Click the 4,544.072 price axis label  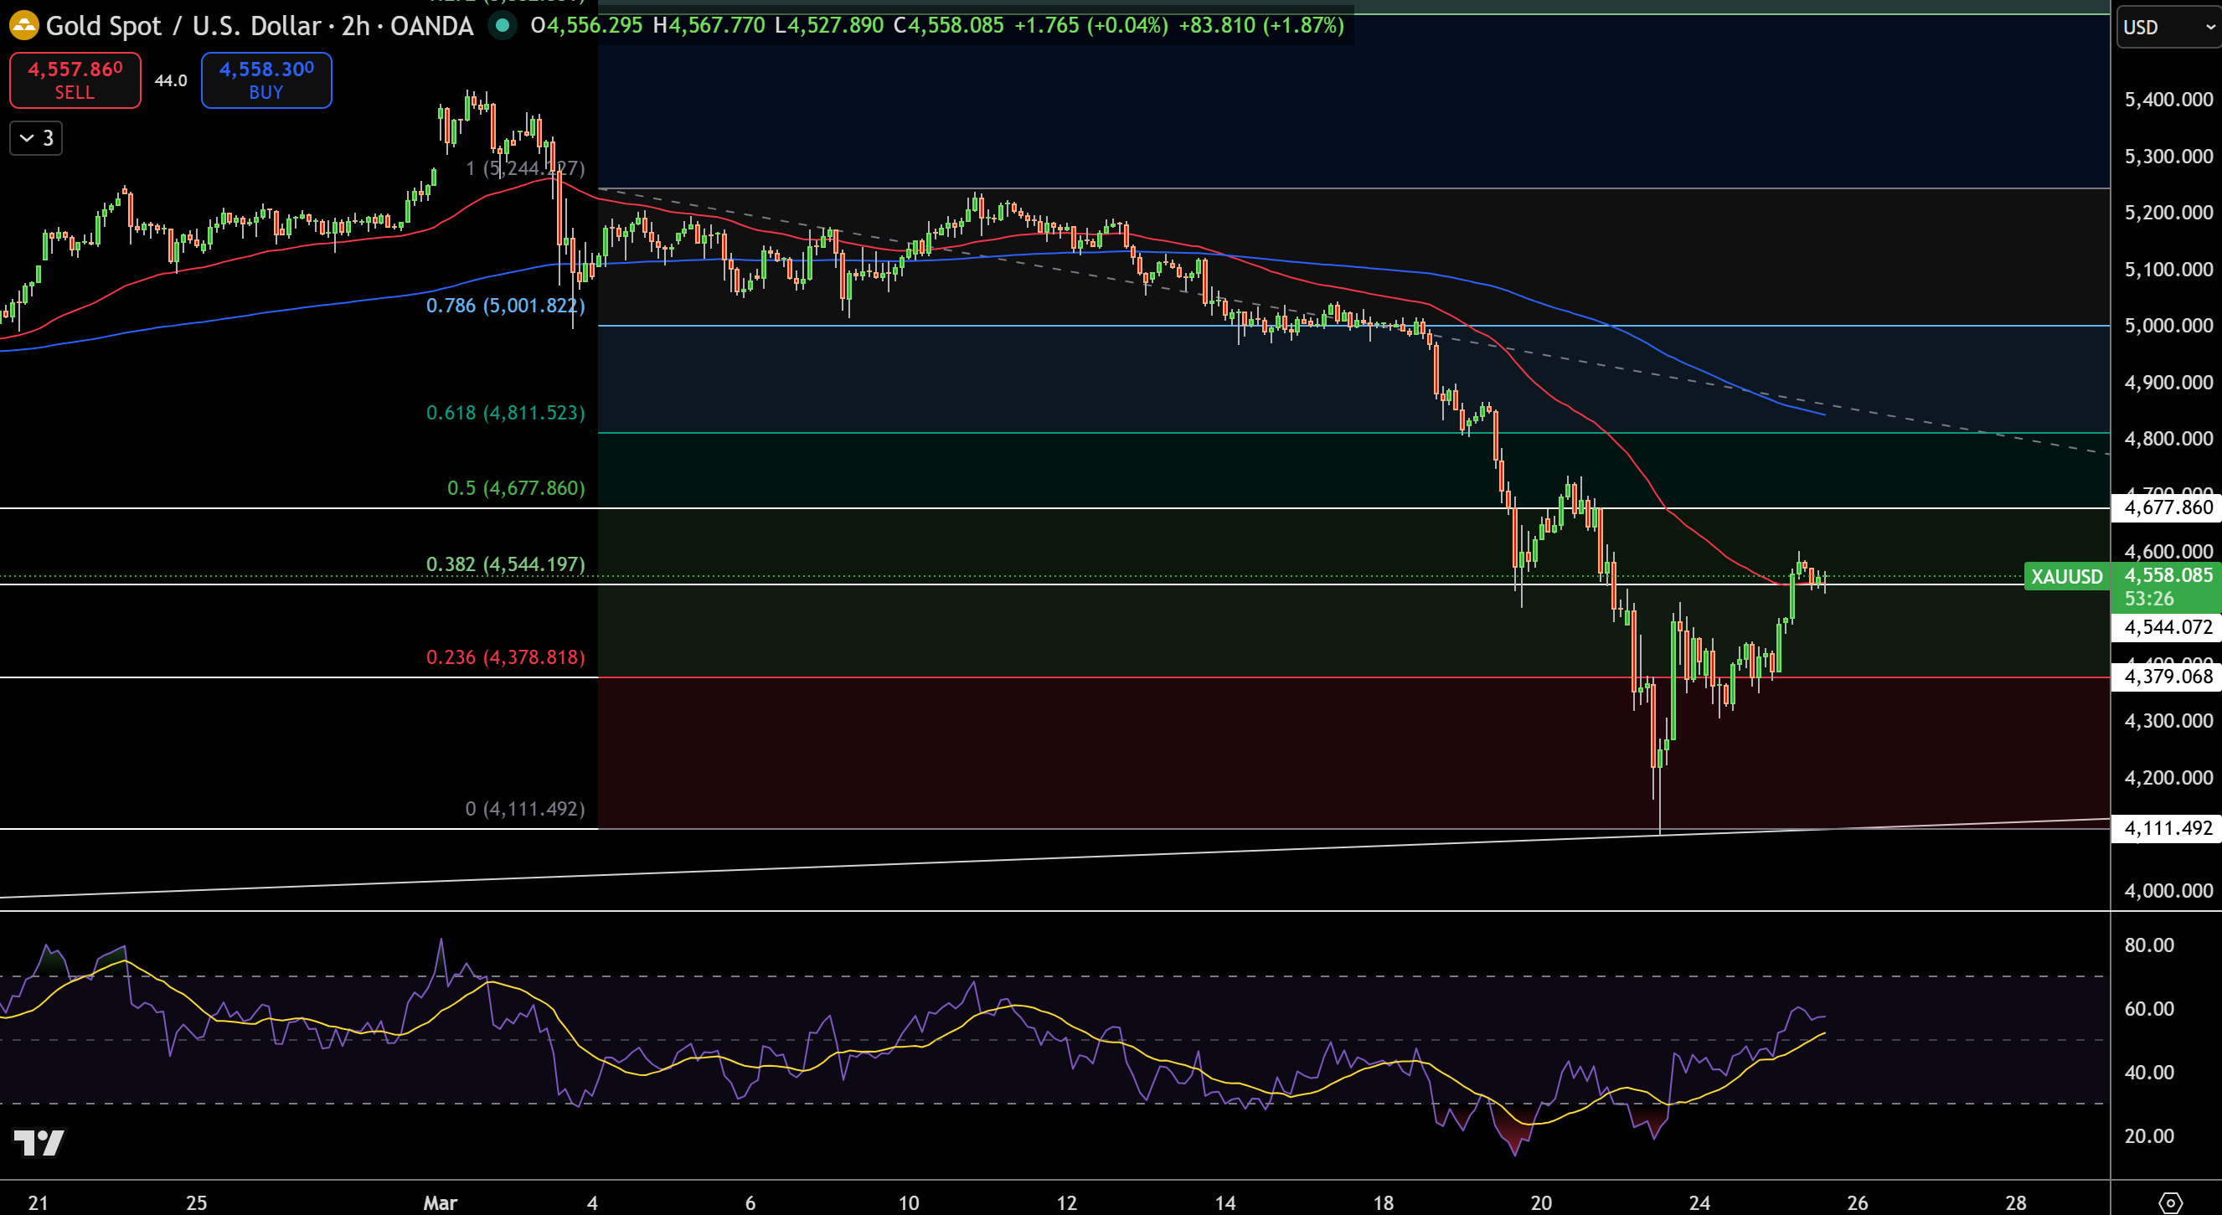(x=2168, y=627)
